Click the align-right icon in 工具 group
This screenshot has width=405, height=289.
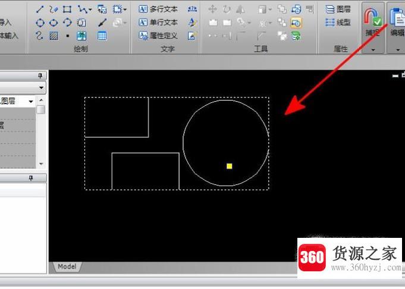pyautogui.click(x=309, y=10)
